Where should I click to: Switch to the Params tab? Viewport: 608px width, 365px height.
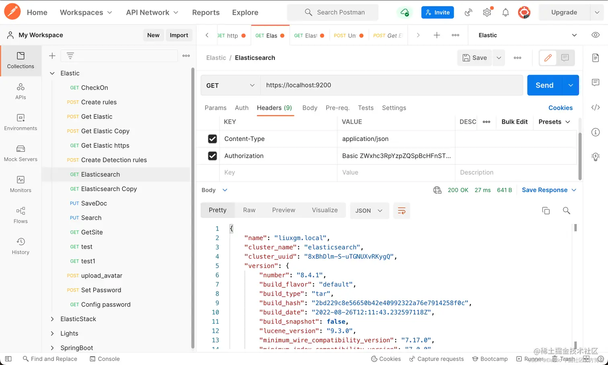tap(216, 108)
